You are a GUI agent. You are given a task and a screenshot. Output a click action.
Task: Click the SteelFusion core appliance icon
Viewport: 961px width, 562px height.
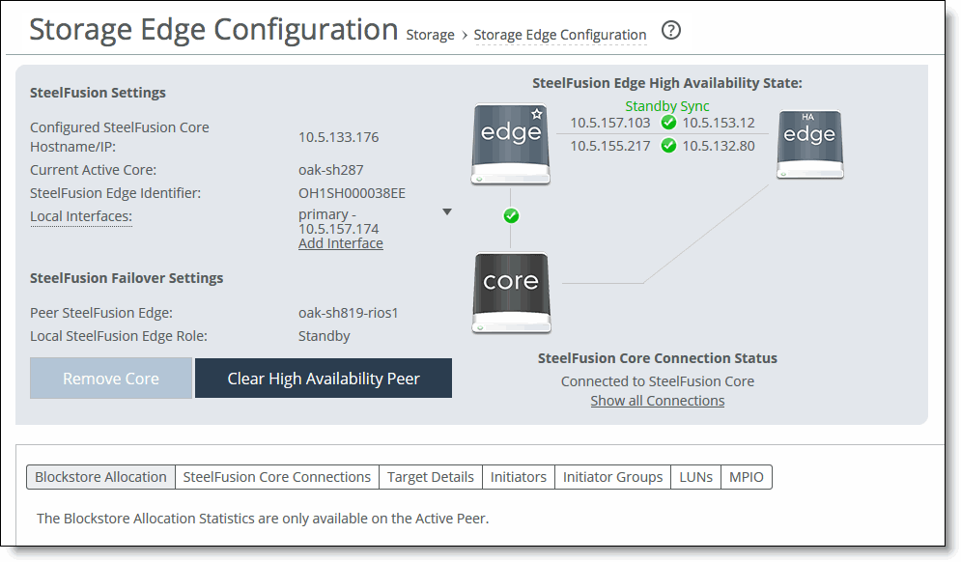coord(511,293)
